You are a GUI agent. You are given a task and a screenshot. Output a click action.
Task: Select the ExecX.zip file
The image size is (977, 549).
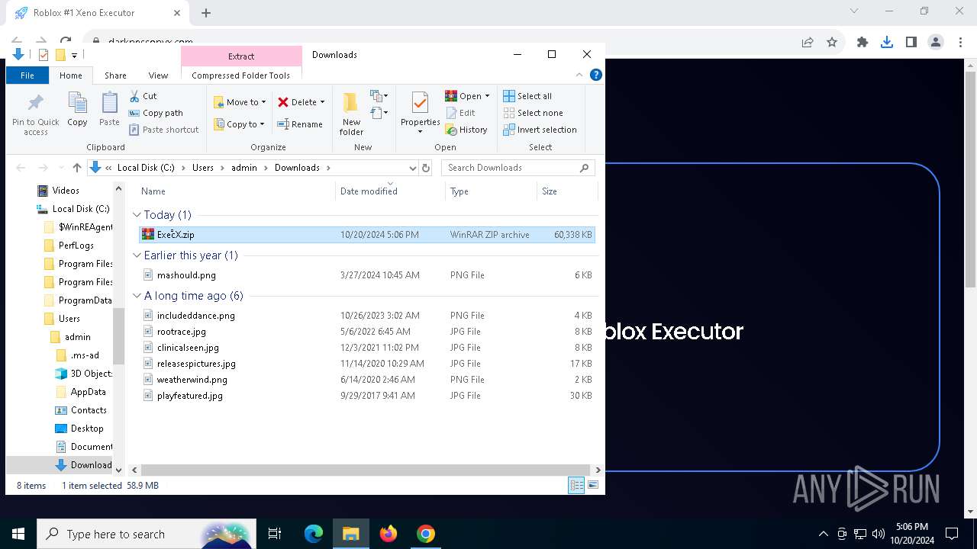pos(367,235)
